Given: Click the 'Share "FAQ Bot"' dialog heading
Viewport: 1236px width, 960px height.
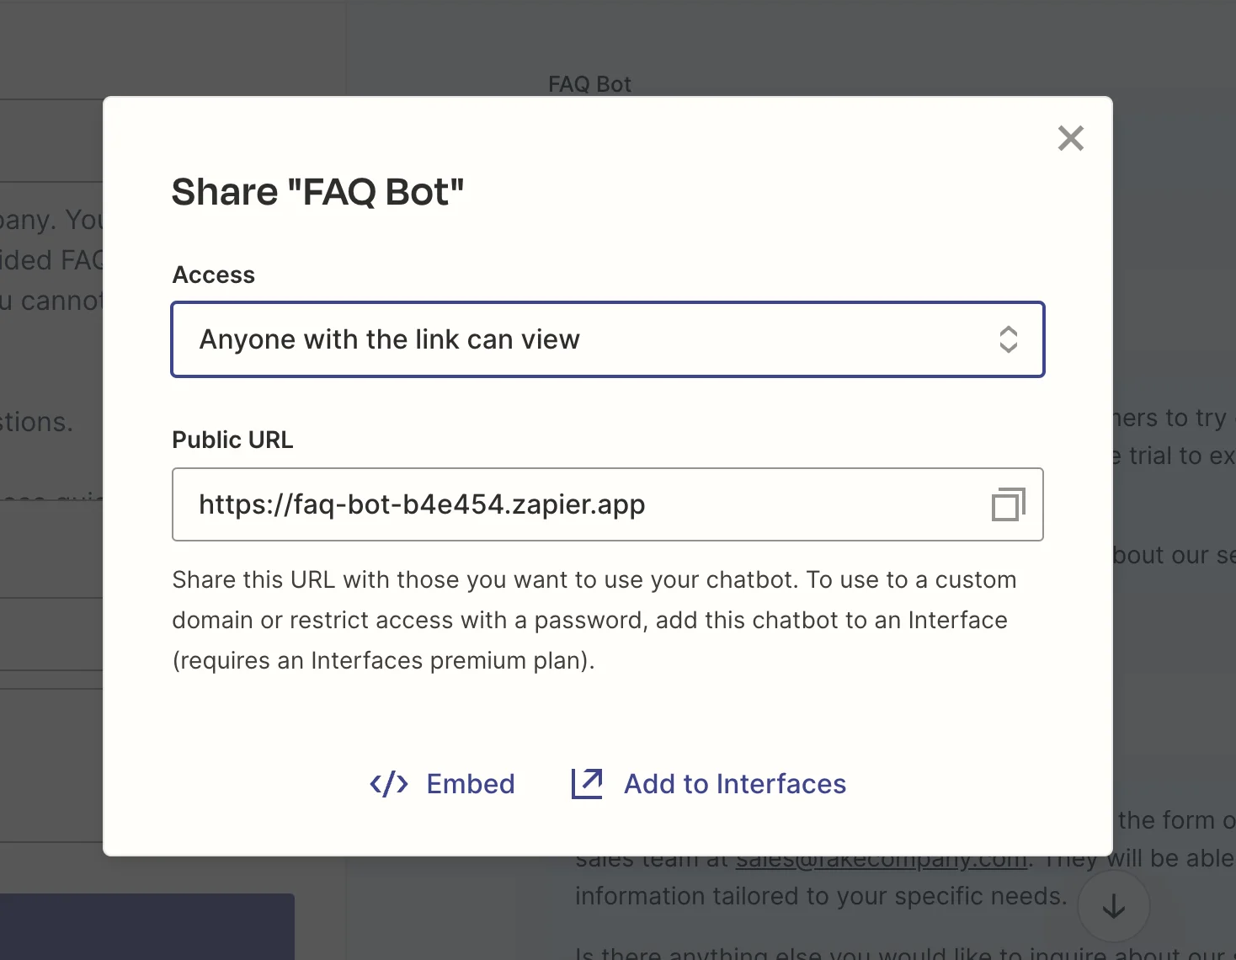Looking at the screenshot, I should pos(318,192).
